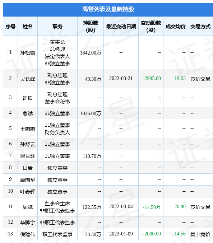Select the name 曹斌

[28, 113]
